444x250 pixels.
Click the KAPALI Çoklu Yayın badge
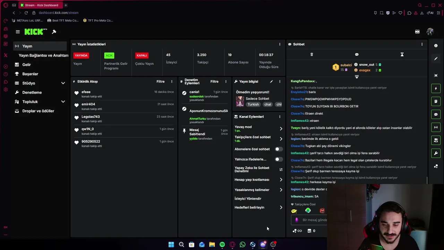pos(142,56)
